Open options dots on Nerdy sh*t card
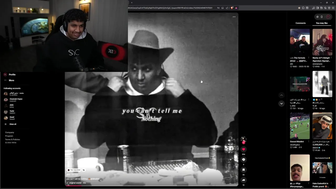Image resolution: width=336 pixels, height=189 pixels. click(331, 58)
